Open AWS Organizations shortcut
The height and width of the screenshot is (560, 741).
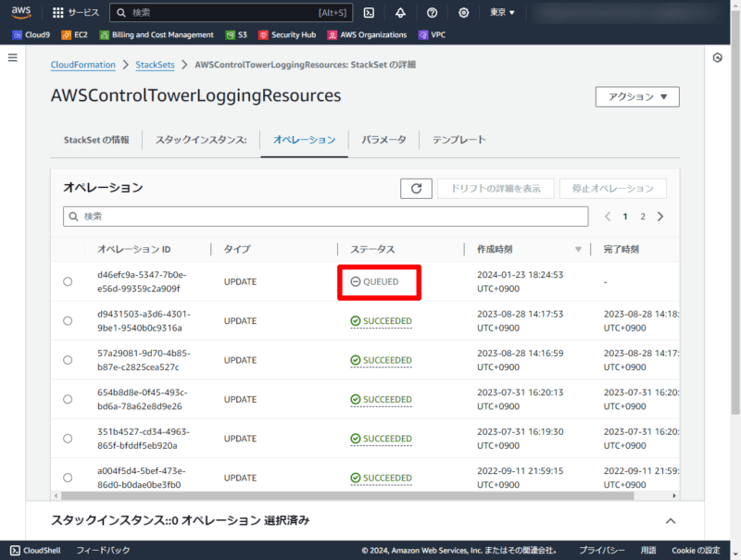point(367,35)
